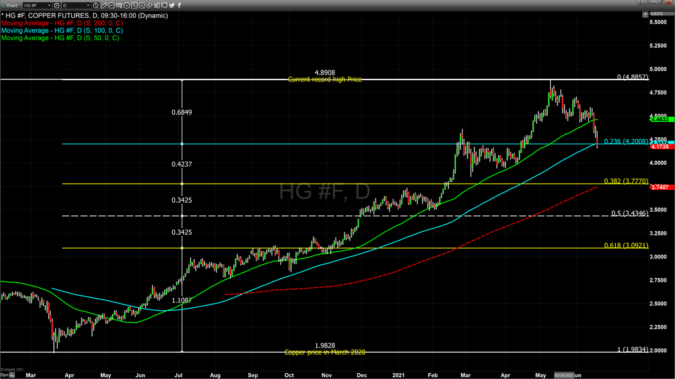Viewport: 675px width, 379px height.
Task: Click the 1.9828 price annotation
Action: [325, 346]
